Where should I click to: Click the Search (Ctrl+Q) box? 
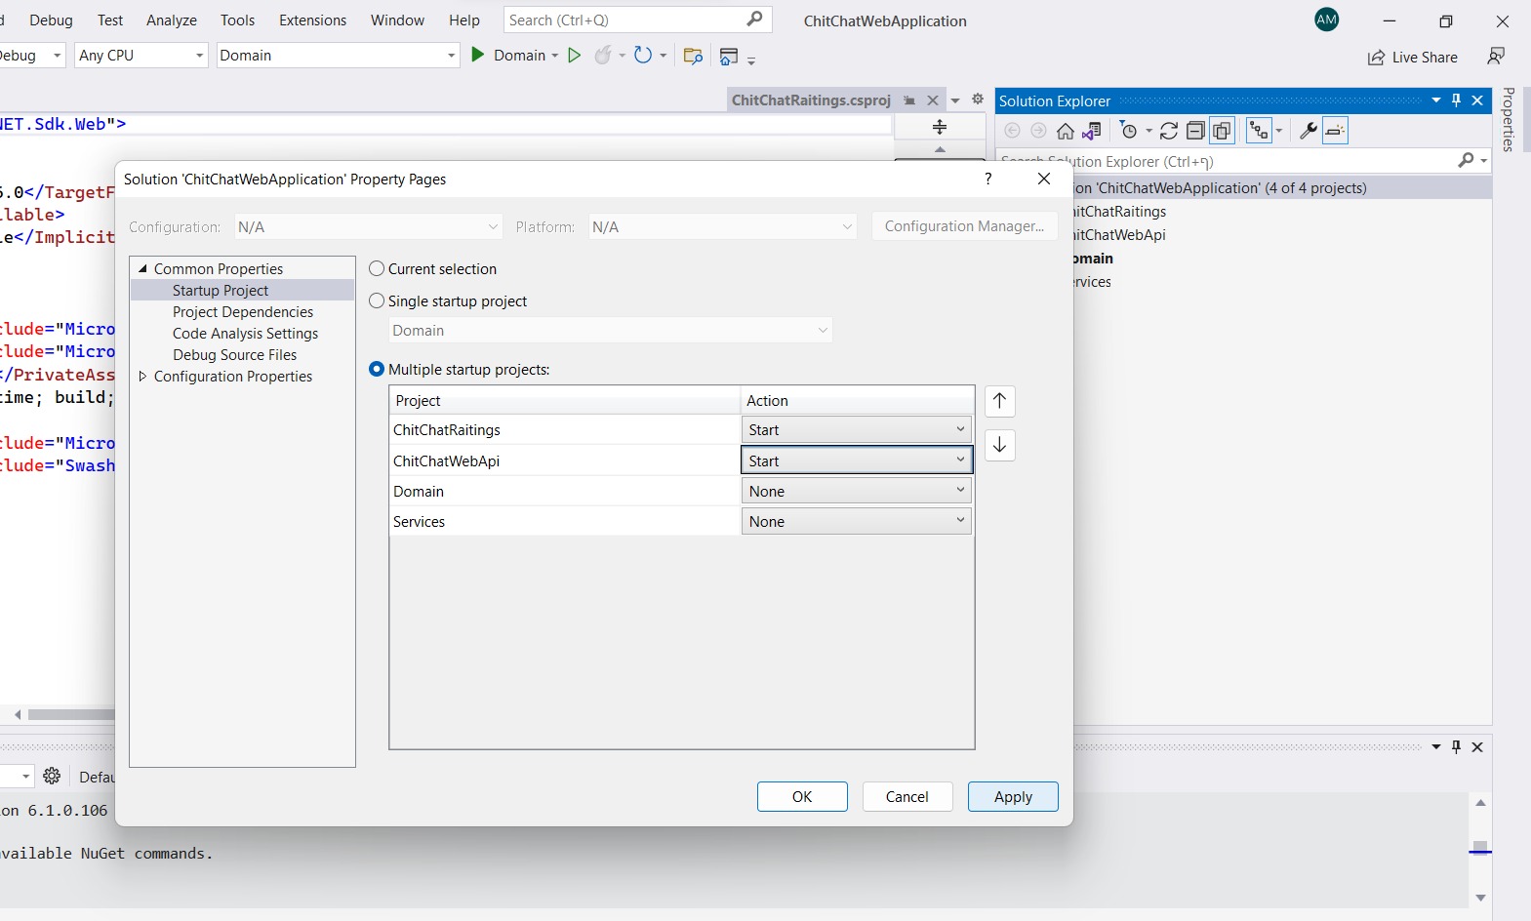pos(637,20)
